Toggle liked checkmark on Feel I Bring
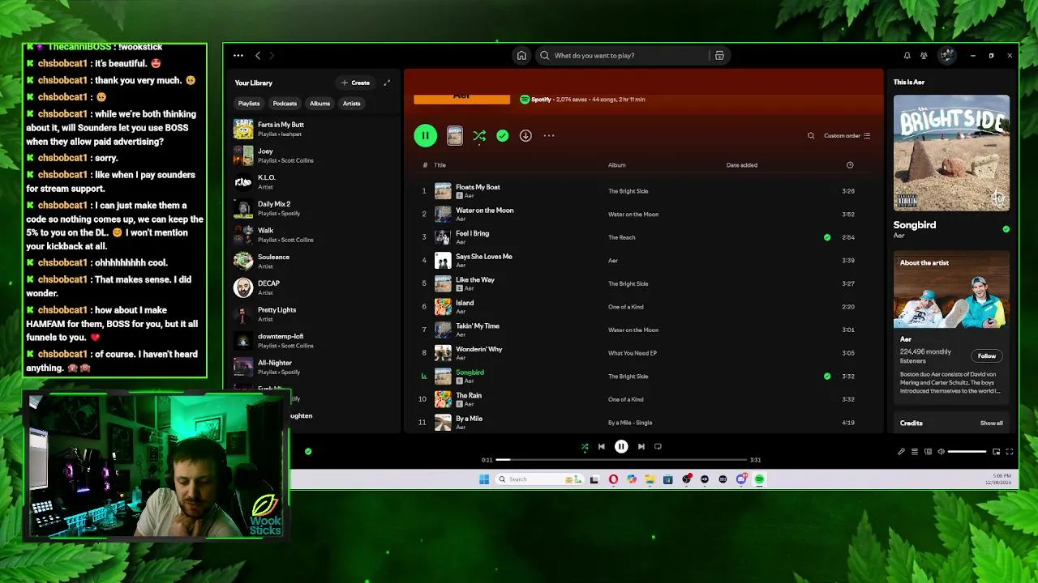Viewport: 1038px width, 583px height. (827, 237)
